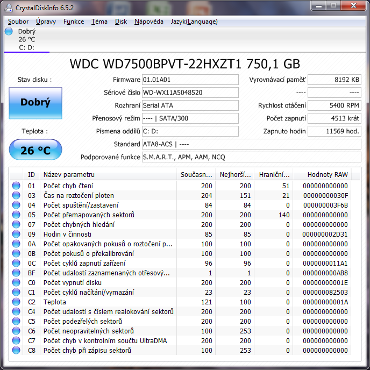
Task: Click the Hodnoty RAW column header
Action: 322,175
